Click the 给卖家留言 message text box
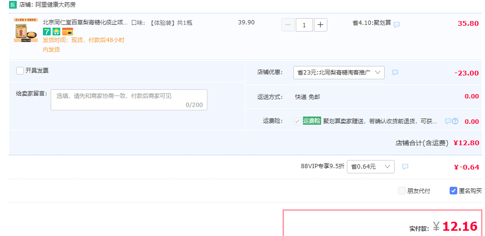 [x=129, y=100]
